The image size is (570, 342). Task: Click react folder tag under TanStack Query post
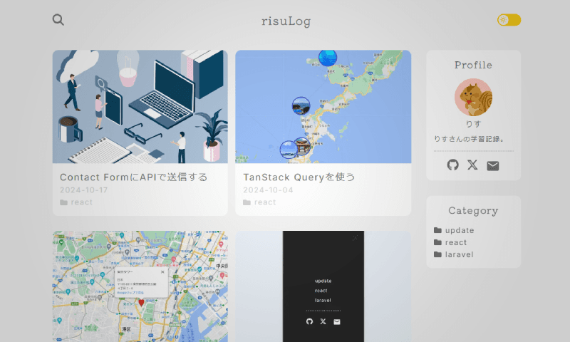(264, 202)
